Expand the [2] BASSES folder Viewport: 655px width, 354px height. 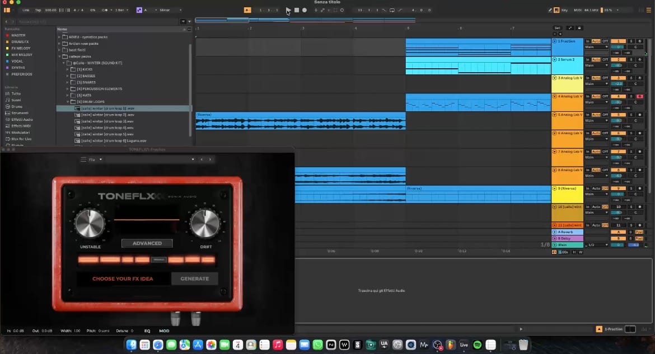pos(68,76)
